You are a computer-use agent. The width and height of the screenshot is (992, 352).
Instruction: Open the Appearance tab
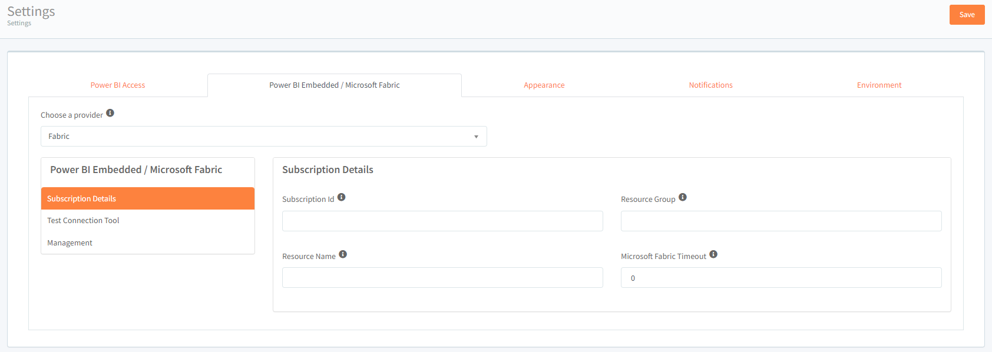(544, 85)
